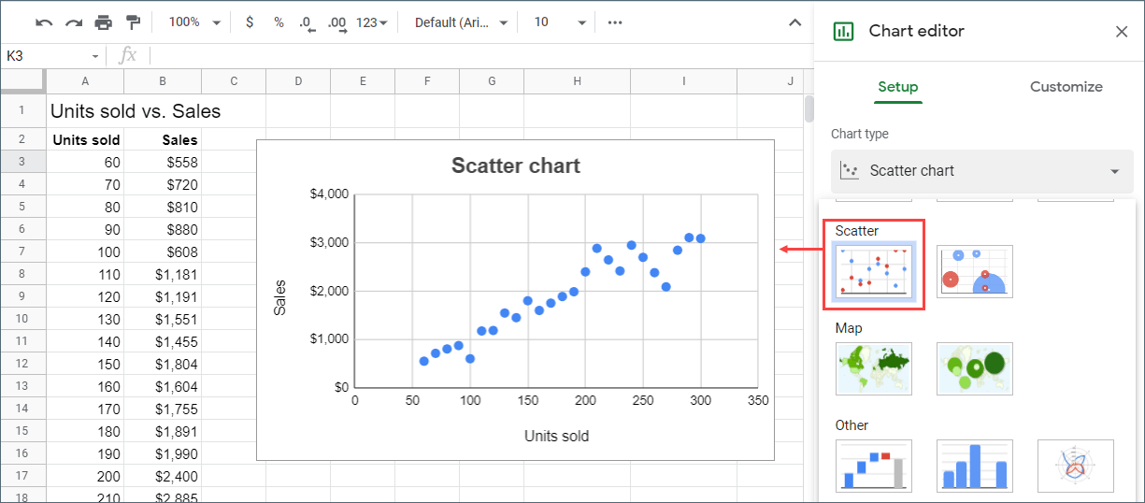Screen dimensions: 1145x503
Task: Click the 'Sales' vertical axis title
Action: pyautogui.click(x=279, y=297)
